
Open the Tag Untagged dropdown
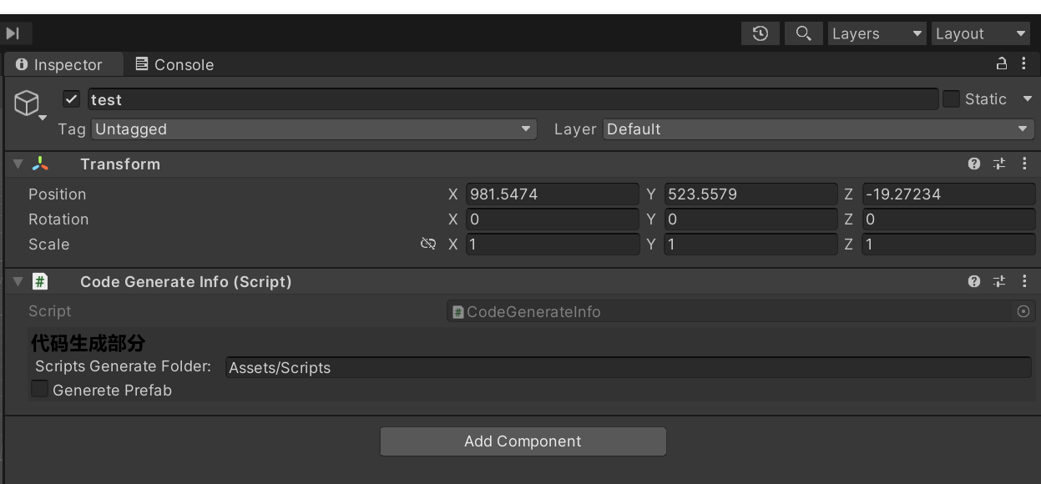point(313,129)
